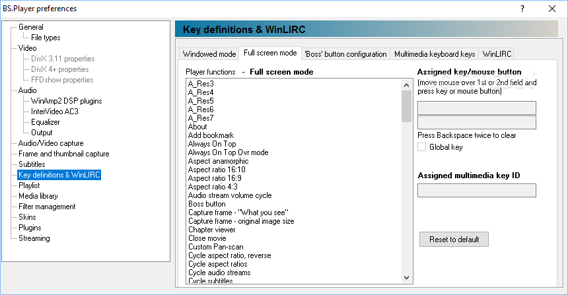The height and width of the screenshot is (295, 568).
Task: Select DivX 4+ properties entry
Action: [59, 69]
